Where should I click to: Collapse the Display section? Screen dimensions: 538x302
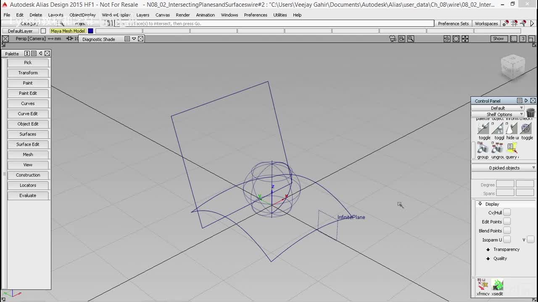(480, 204)
